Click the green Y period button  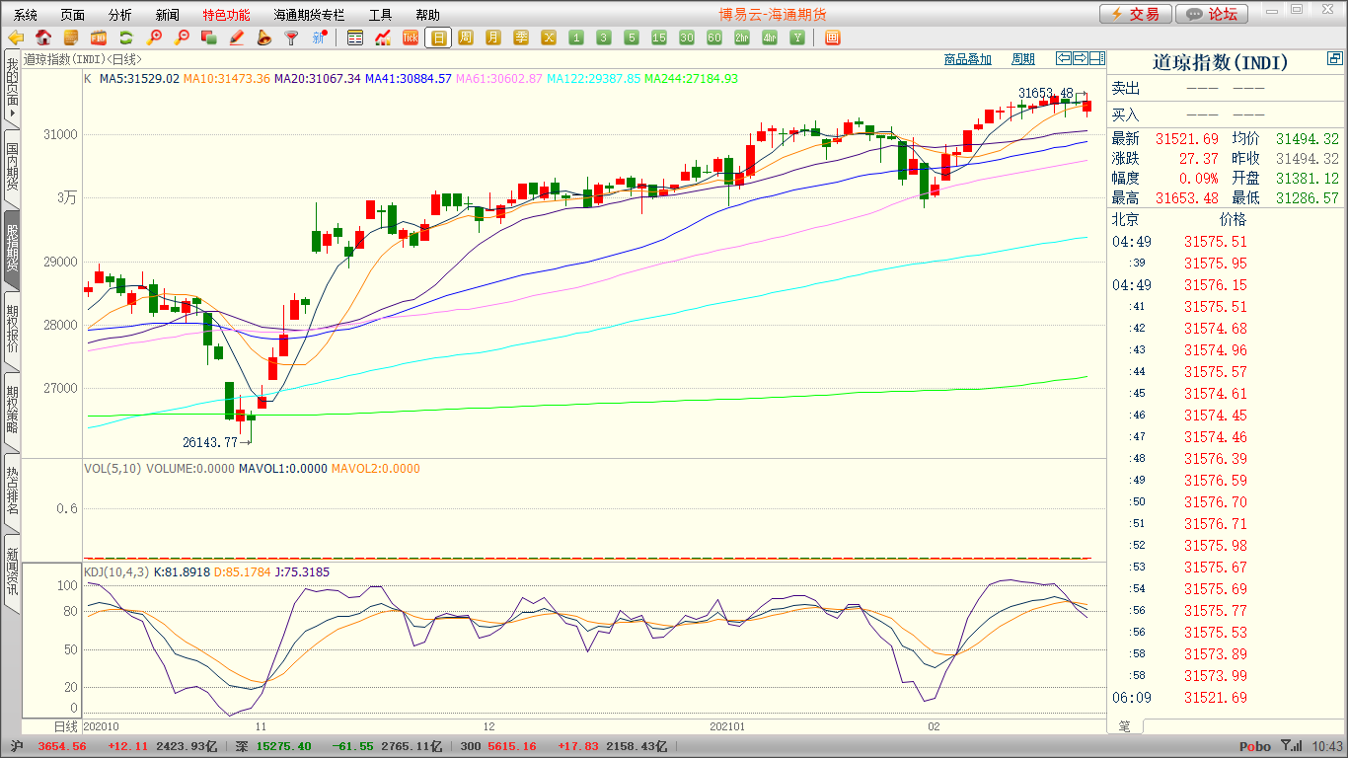pos(797,38)
